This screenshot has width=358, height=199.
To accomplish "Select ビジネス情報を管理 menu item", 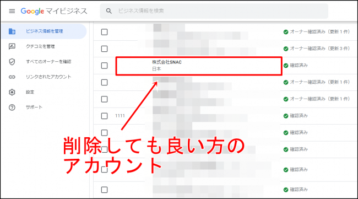I will click(x=44, y=31).
